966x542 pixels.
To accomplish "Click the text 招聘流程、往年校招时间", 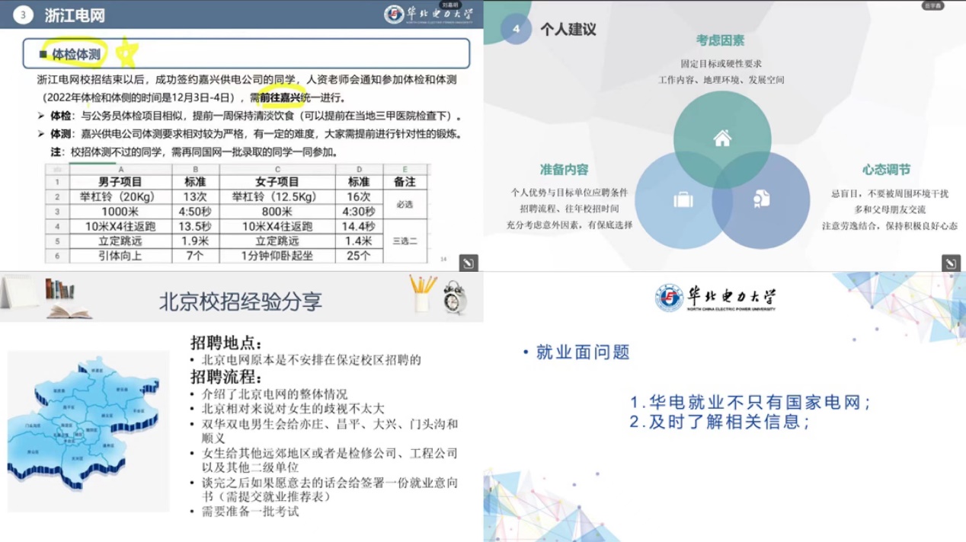I will [569, 209].
